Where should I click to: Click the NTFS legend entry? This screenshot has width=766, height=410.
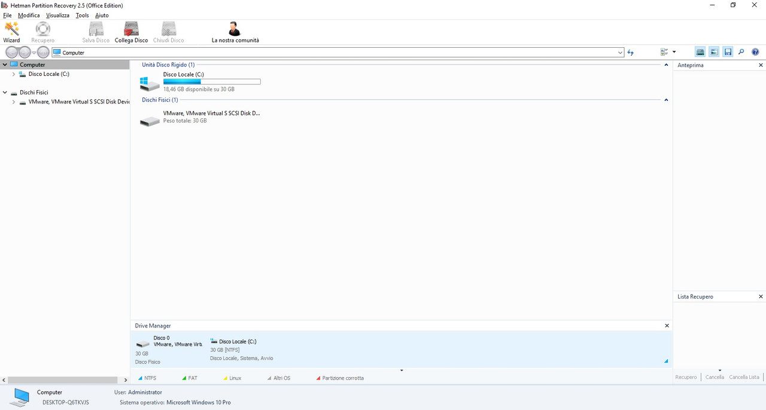[x=147, y=378]
